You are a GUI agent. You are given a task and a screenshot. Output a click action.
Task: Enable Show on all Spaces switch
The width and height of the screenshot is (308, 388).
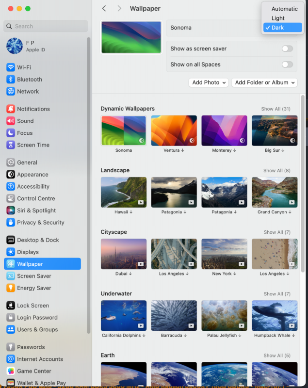pyautogui.click(x=287, y=65)
